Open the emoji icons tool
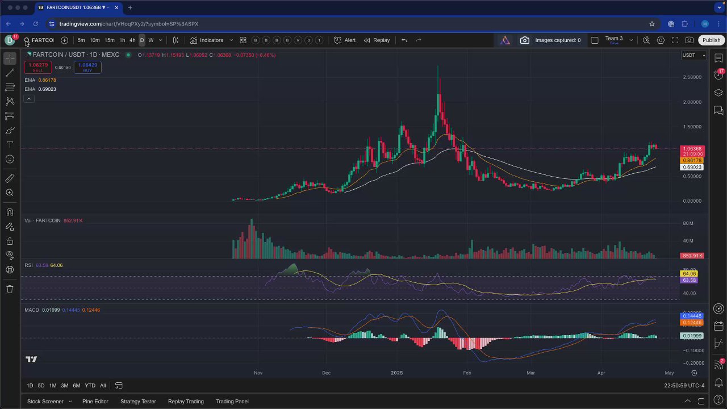This screenshot has width=727, height=409. 10,159
